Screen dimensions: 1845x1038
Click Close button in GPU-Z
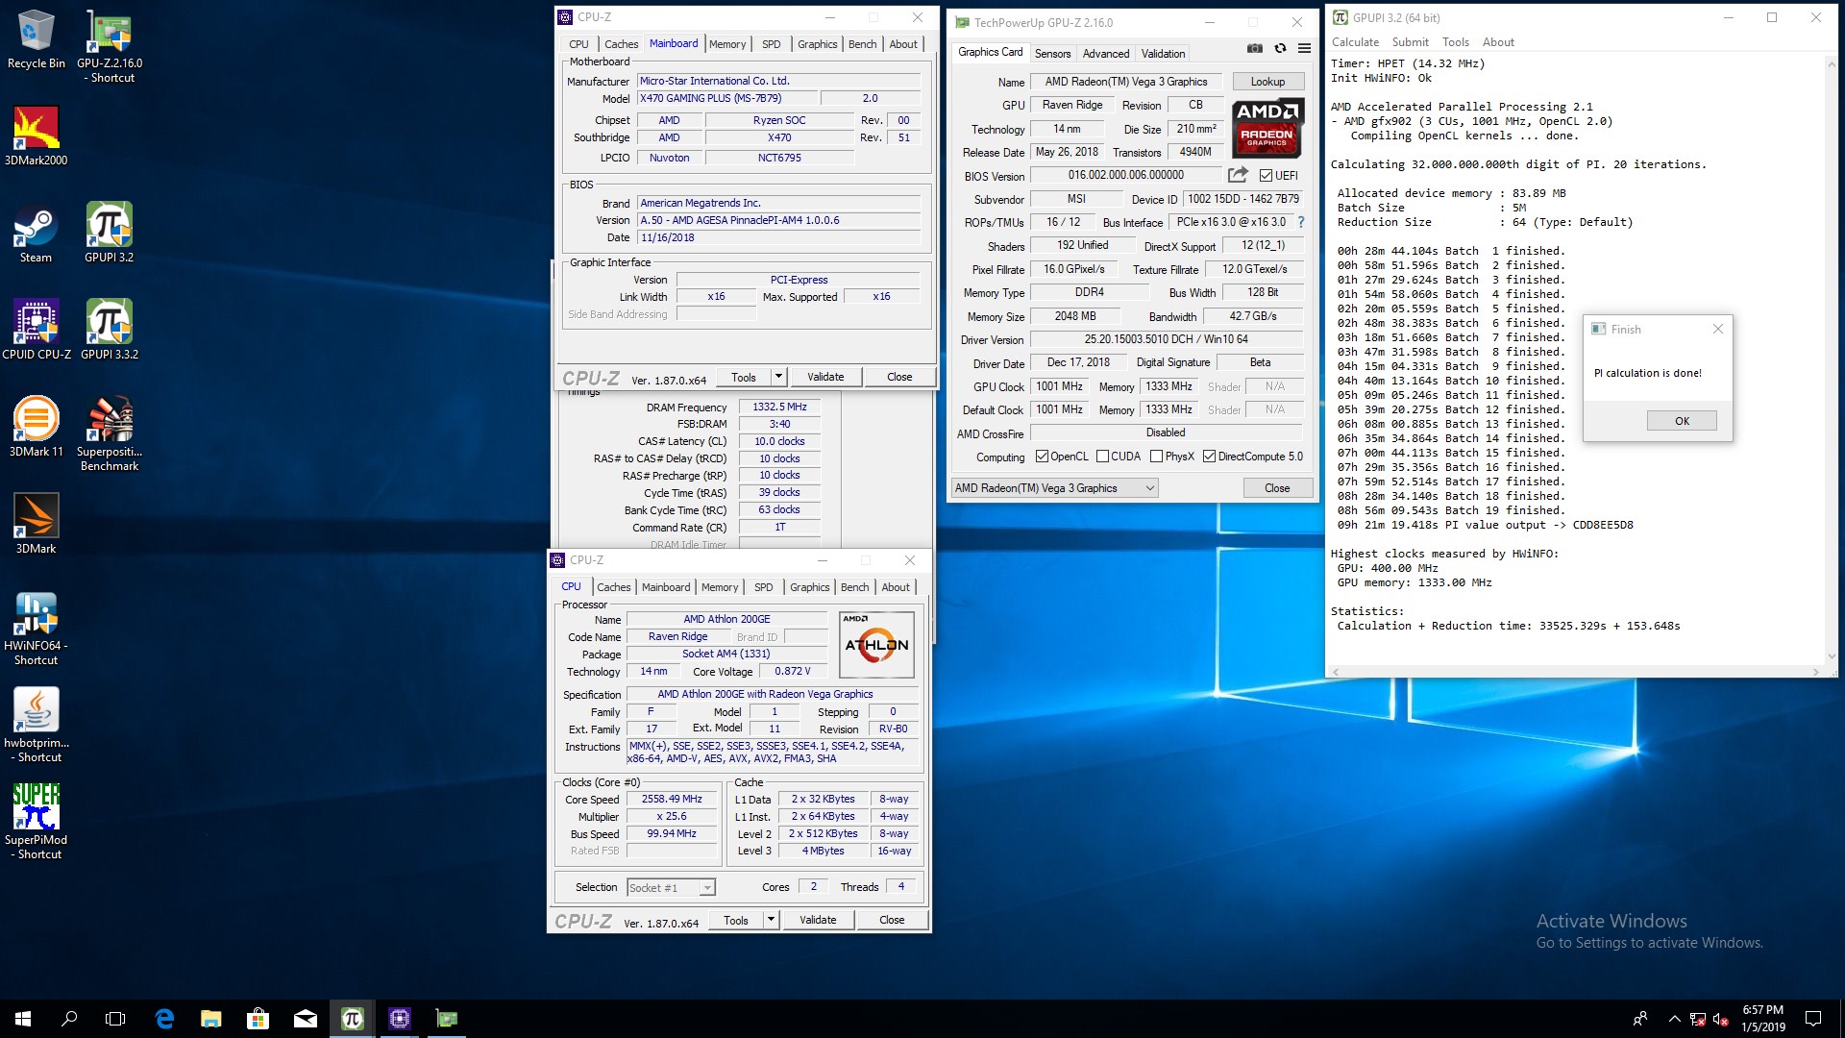click(x=1277, y=488)
